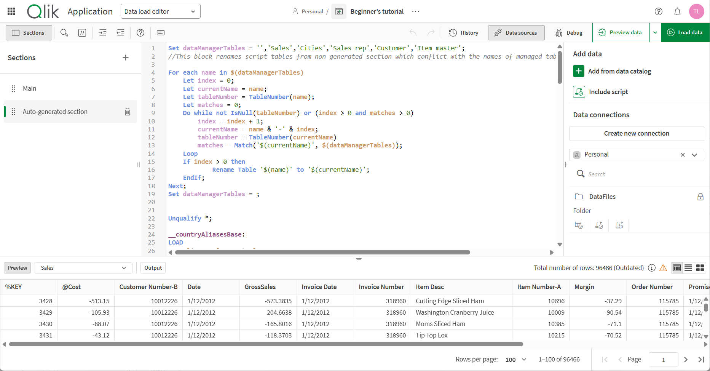Switch to the Output tab
This screenshot has height=371, width=710.
[153, 268]
